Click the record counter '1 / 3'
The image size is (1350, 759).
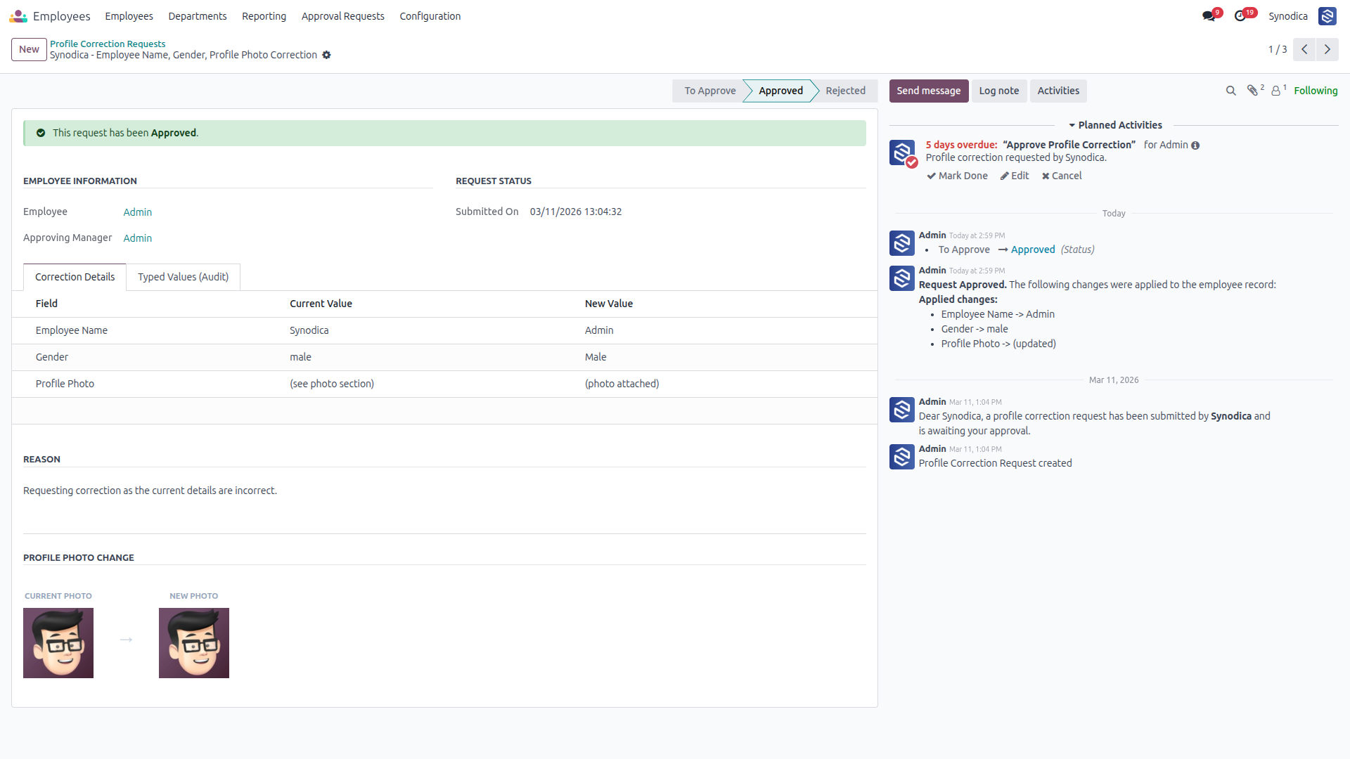[x=1278, y=49]
